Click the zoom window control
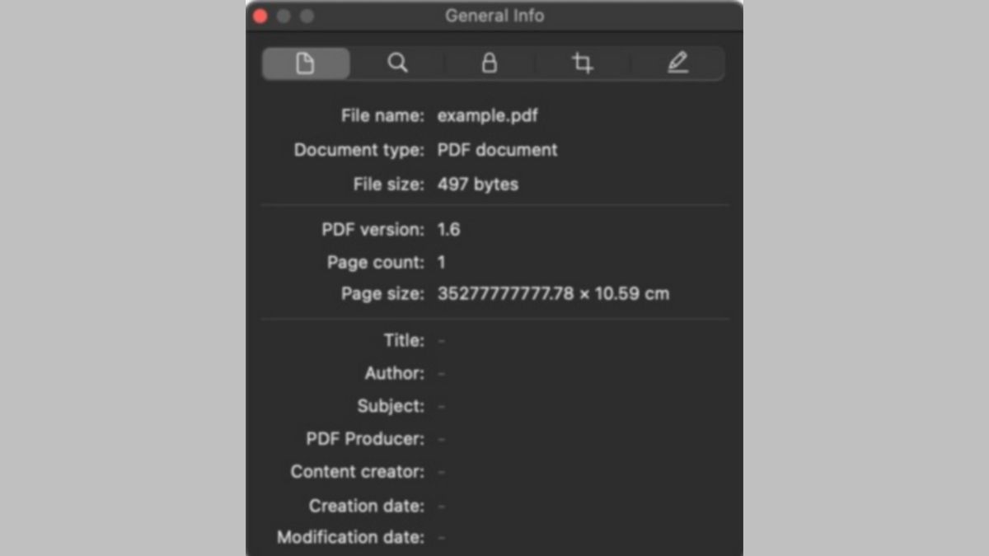Image resolution: width=989 pixels, height=556 pixels. tap(307, 15)
